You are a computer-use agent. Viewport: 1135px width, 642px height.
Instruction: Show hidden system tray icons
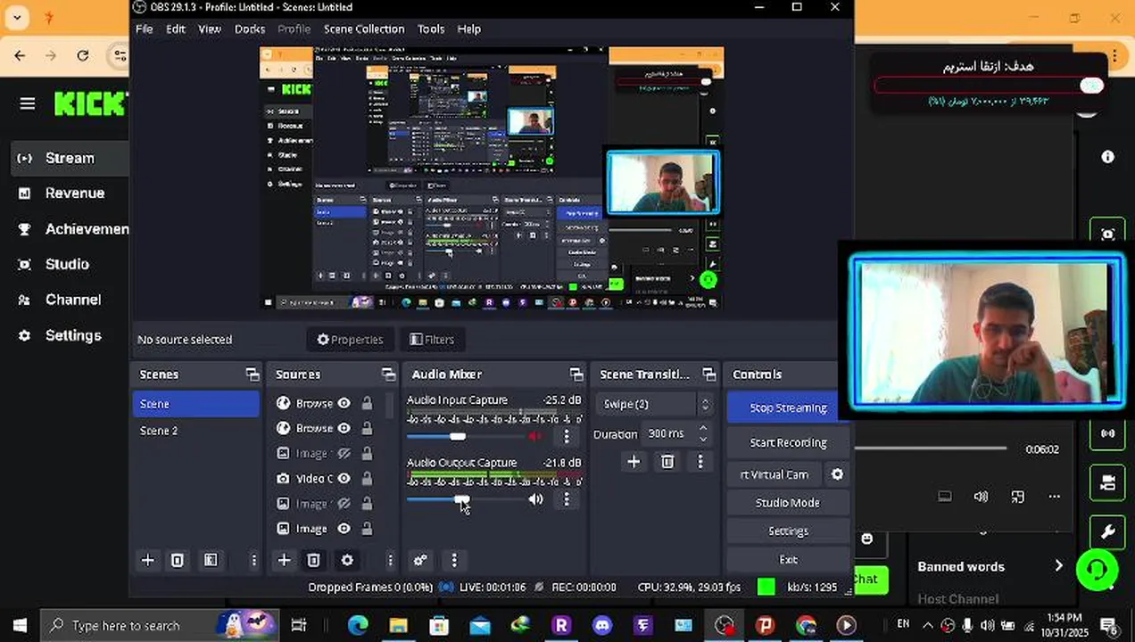[x=927, y=625]
